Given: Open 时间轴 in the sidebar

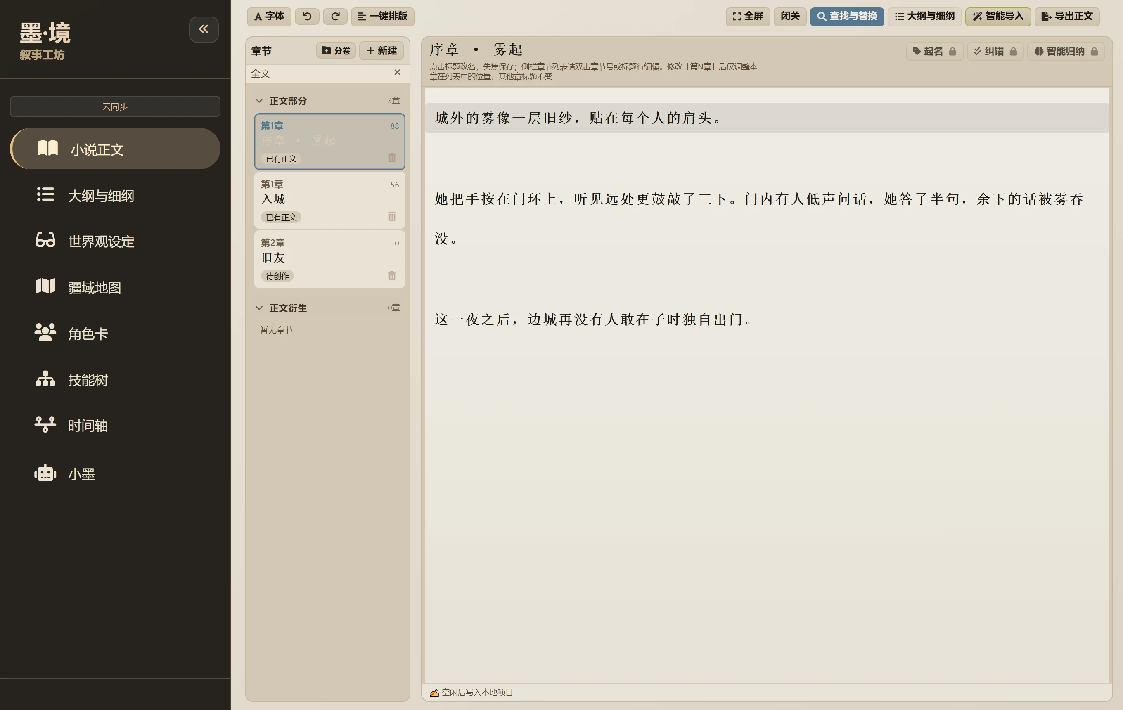Looking at the screenshot, I should (115, 426).
